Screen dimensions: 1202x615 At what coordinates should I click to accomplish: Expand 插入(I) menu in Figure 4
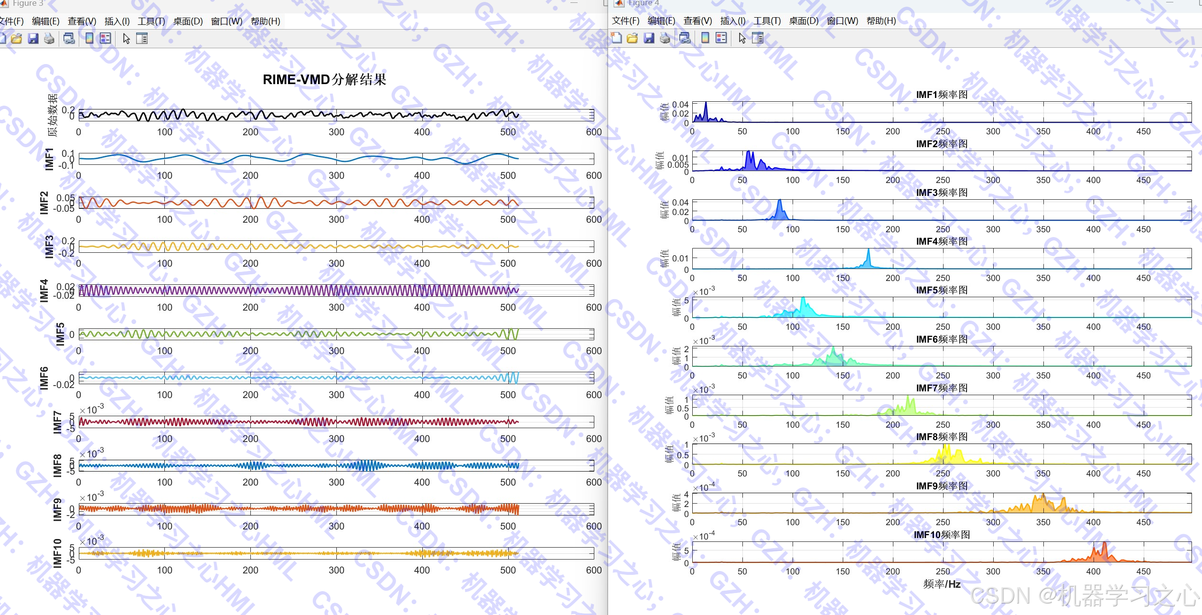click(x=732, y=21)
